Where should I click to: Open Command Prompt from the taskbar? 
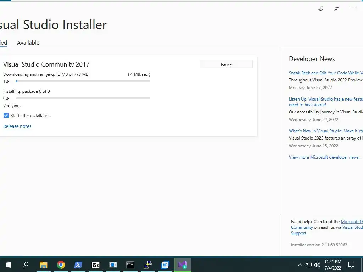coord(130,265)
